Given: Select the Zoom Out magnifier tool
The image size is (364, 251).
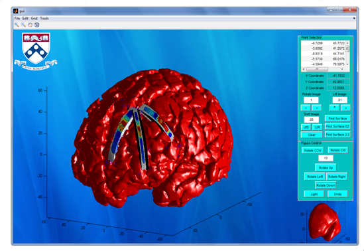Looking at the screenshot, I should (23, 25).
